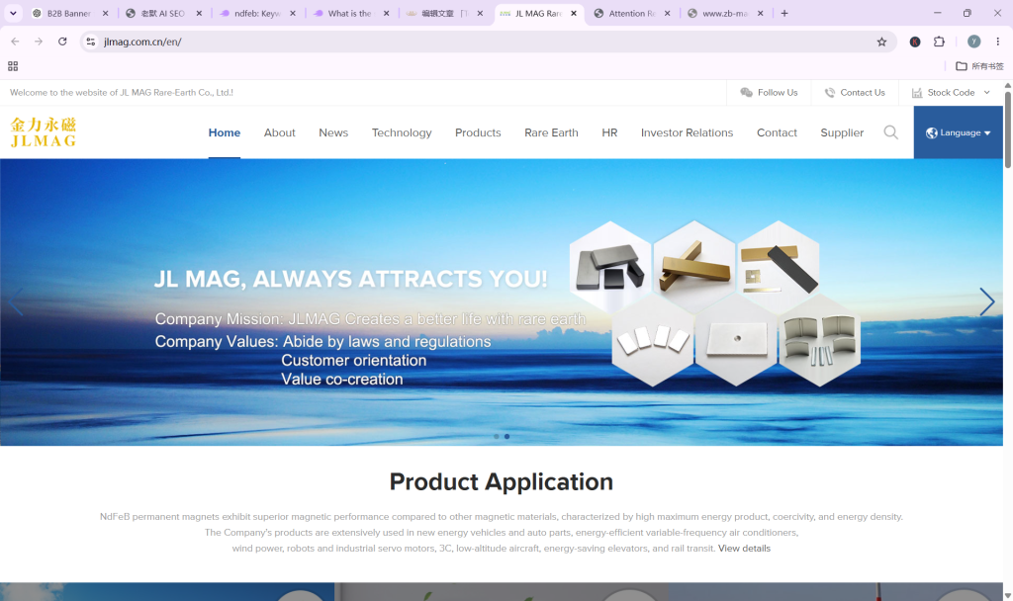The height and width of the screenshot is (601, 1013).
Task: Click the white tile magnets hexagon image
Action: [653, 340]
